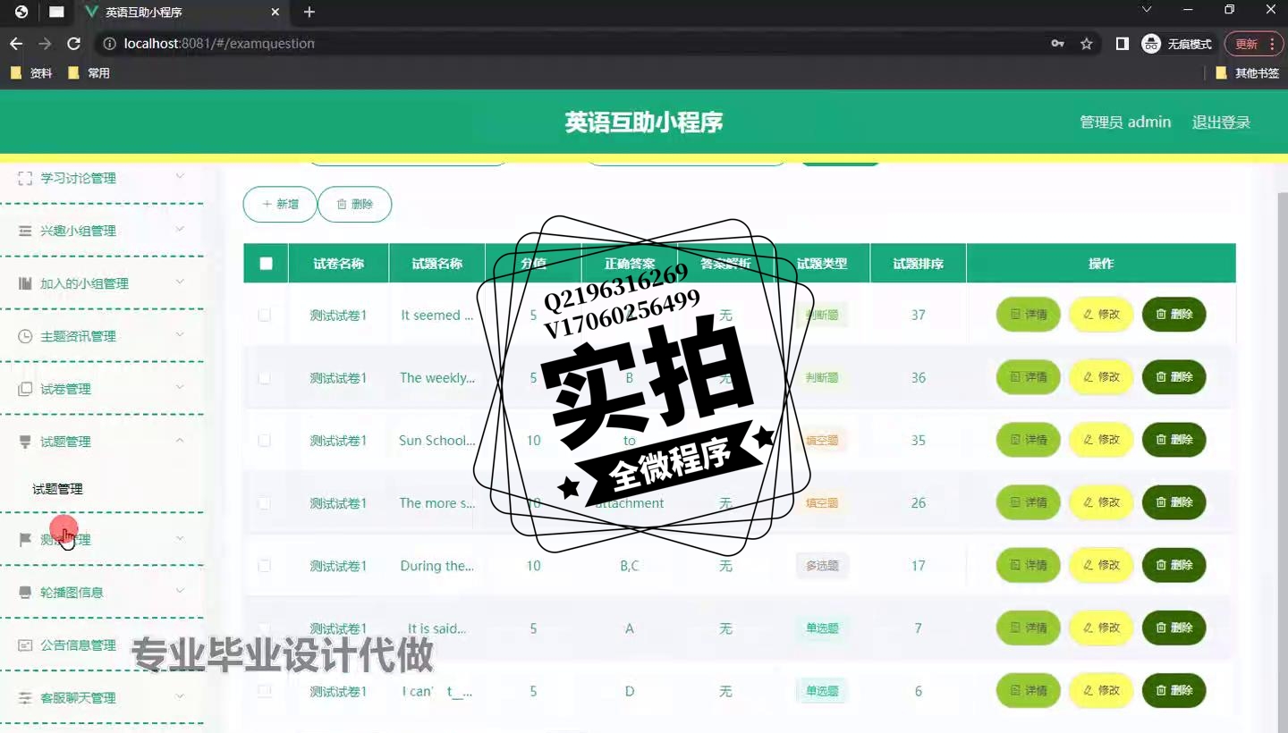Viewport: 1288px width, 733px height.
Task: Click the 新增 button
Action: pyautogui.click(x=280, y=204)
